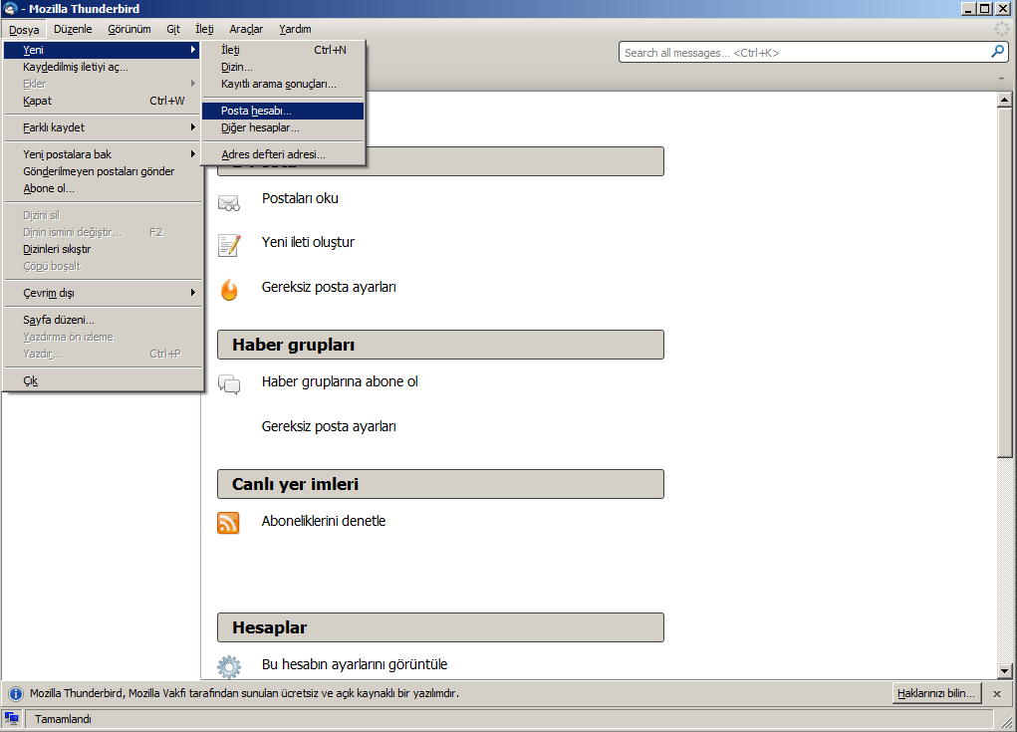Click the read mail envelope icon
Screen dimensions: 1017x732
228,203
